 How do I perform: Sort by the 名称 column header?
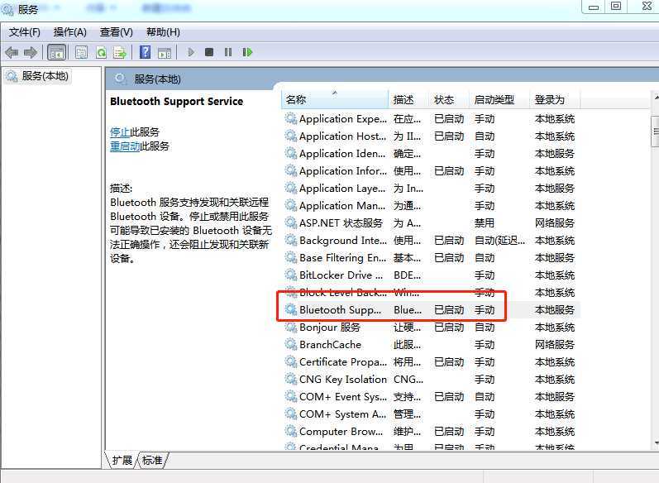click(335, 99)
